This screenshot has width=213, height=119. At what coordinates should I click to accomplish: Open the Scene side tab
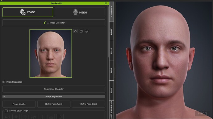(x=111, y=51)
